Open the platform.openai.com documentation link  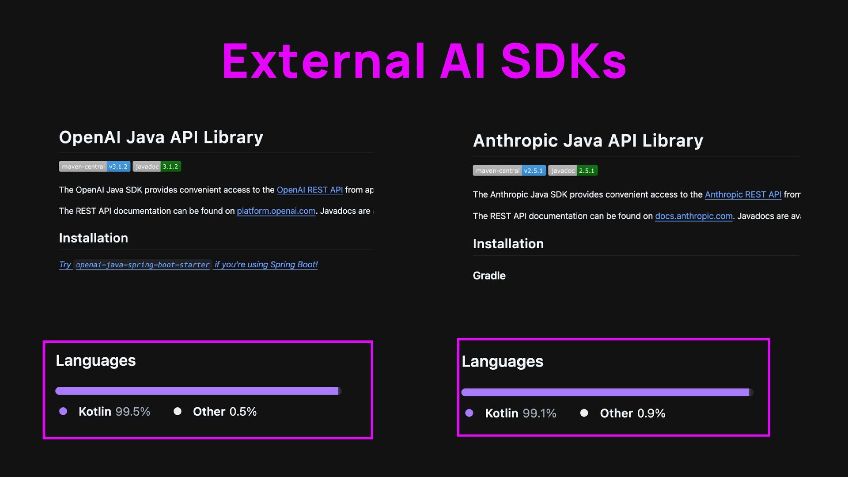pyautogui.click(x=276, y=211)
